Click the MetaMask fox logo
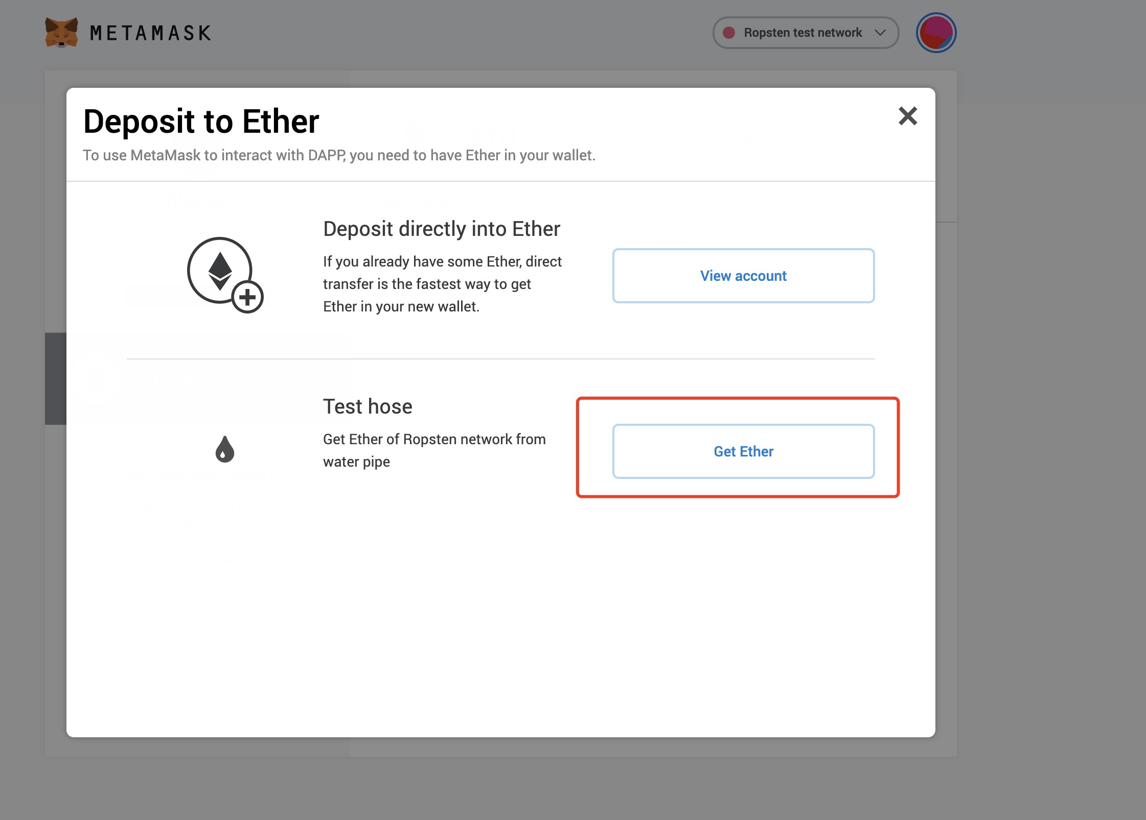1146x820 pixels. (61, 33)
